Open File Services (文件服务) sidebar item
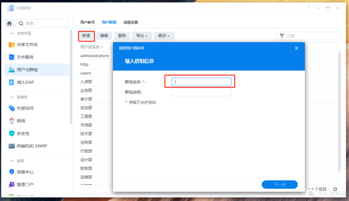 click(x=37, y=57)
